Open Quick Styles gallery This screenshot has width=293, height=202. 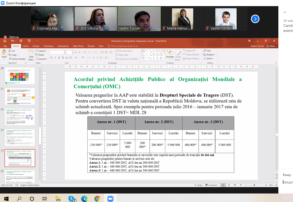point(178,55)
